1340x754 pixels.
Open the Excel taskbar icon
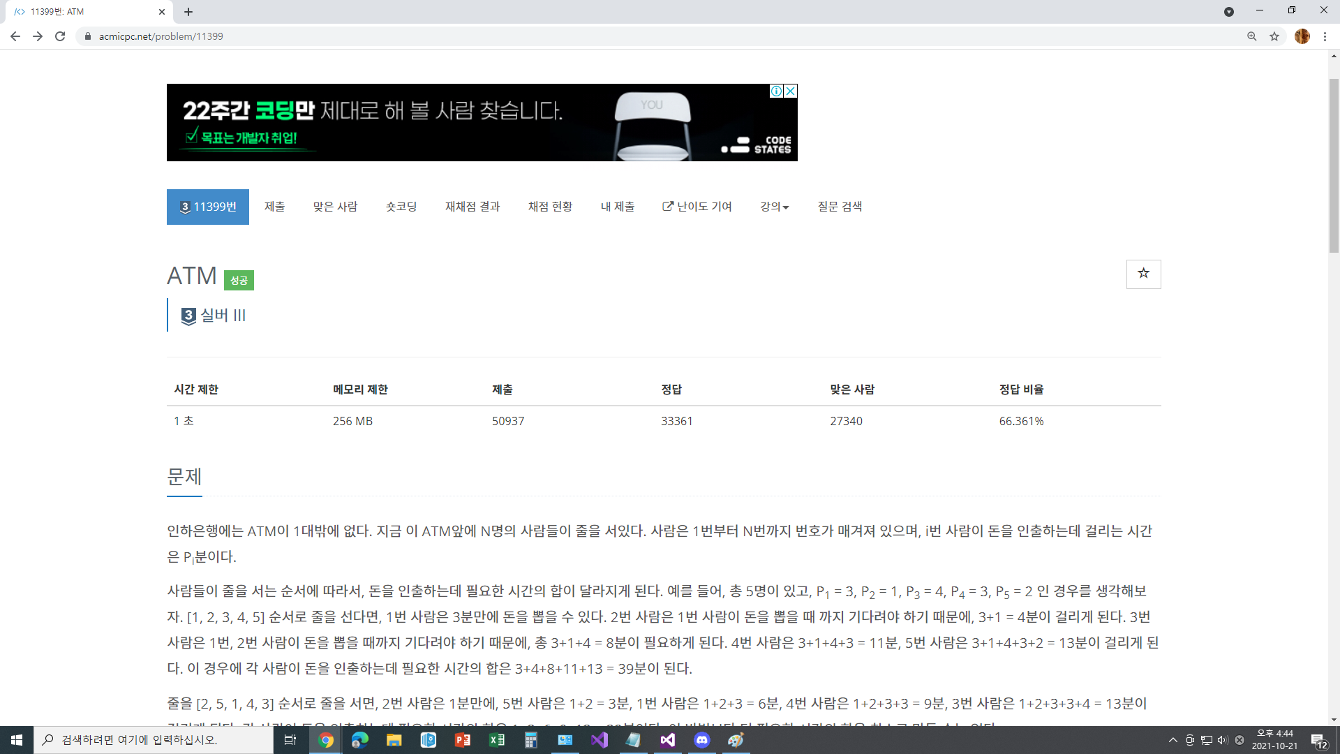tap(497, 740)
